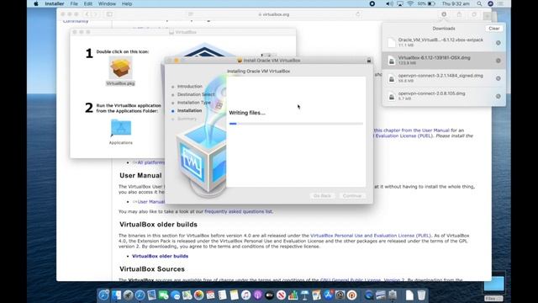Image resolution: width=538 pixels, height=303 pixels.
Task: Select the openvpn-connect-2.0.8.105.dmg download
Action: point(444,96)
